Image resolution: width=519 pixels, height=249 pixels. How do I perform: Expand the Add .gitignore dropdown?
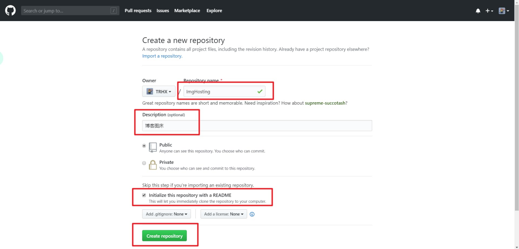pos(166,214)
